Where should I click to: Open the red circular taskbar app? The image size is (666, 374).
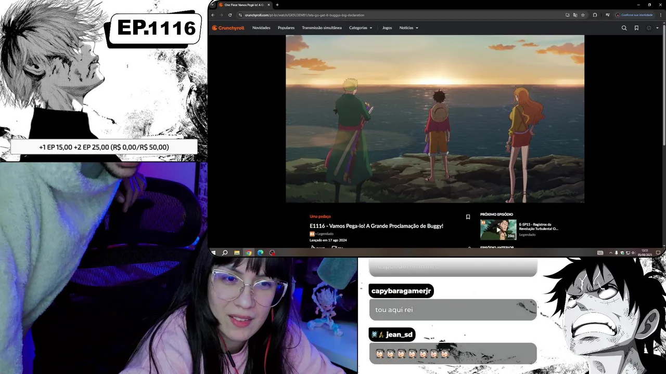pyautogui.click(x=272, y=252)
